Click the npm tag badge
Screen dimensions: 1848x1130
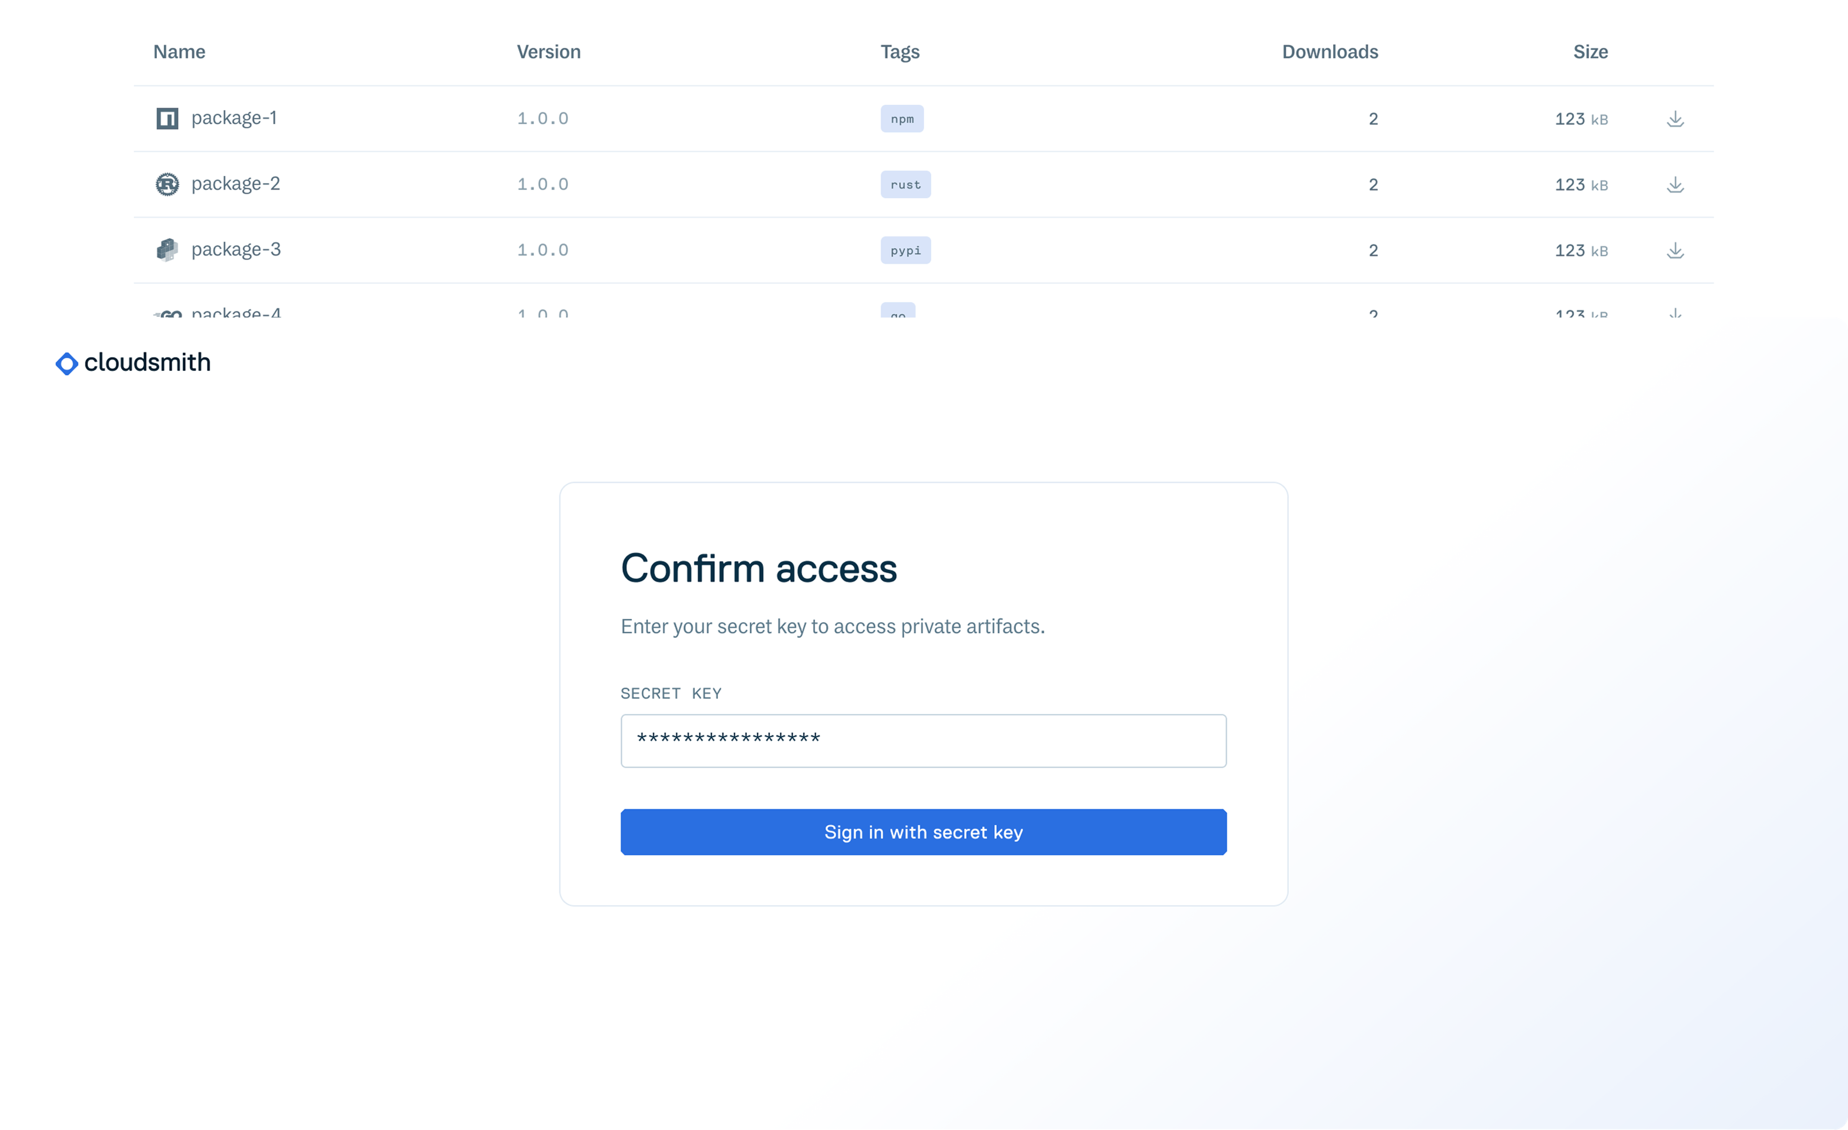coord(902,118)
